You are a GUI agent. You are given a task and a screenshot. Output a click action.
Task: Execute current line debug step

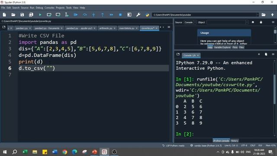pos(85,15)
